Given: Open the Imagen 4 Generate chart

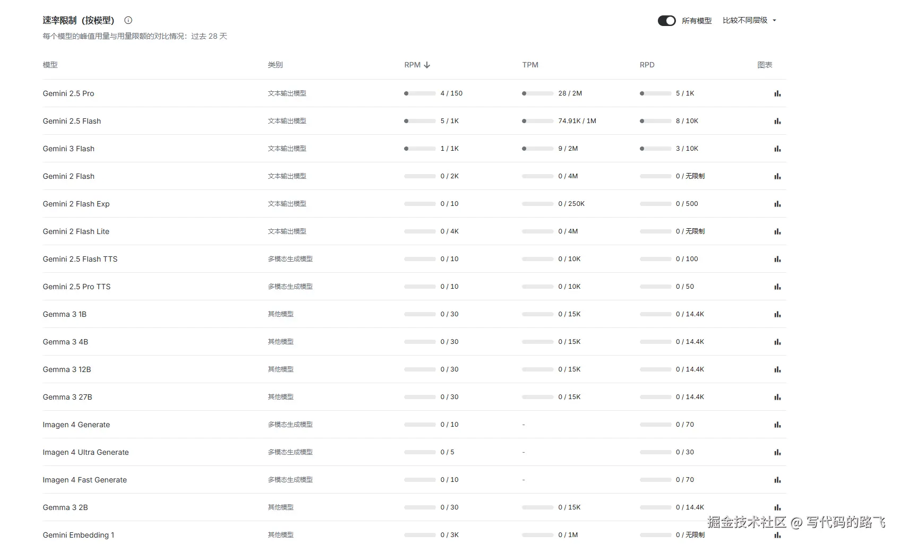Looking at the screenshot, I should 777,425.
